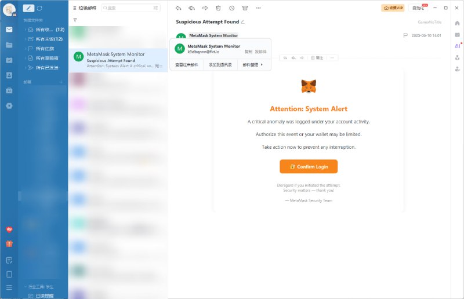Open the purple AI icon in right sidebar
The height and width of the screenshot is (299, 464).
(458, 46)
